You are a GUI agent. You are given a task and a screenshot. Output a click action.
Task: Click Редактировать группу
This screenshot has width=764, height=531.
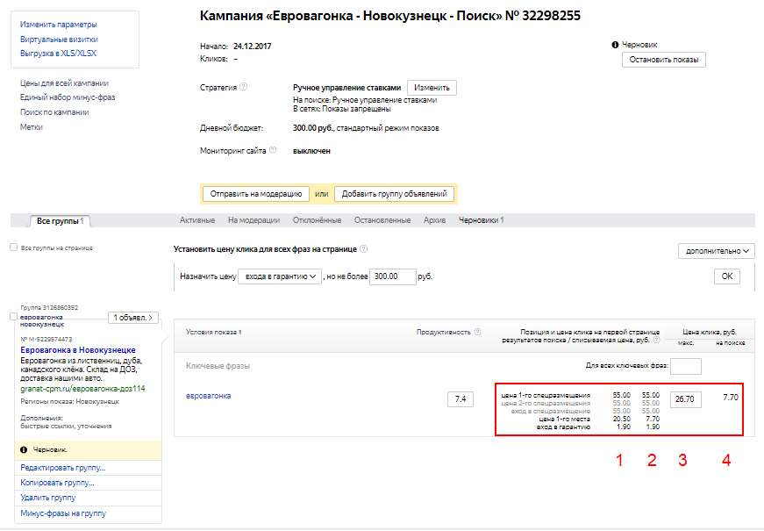point(63,468)
